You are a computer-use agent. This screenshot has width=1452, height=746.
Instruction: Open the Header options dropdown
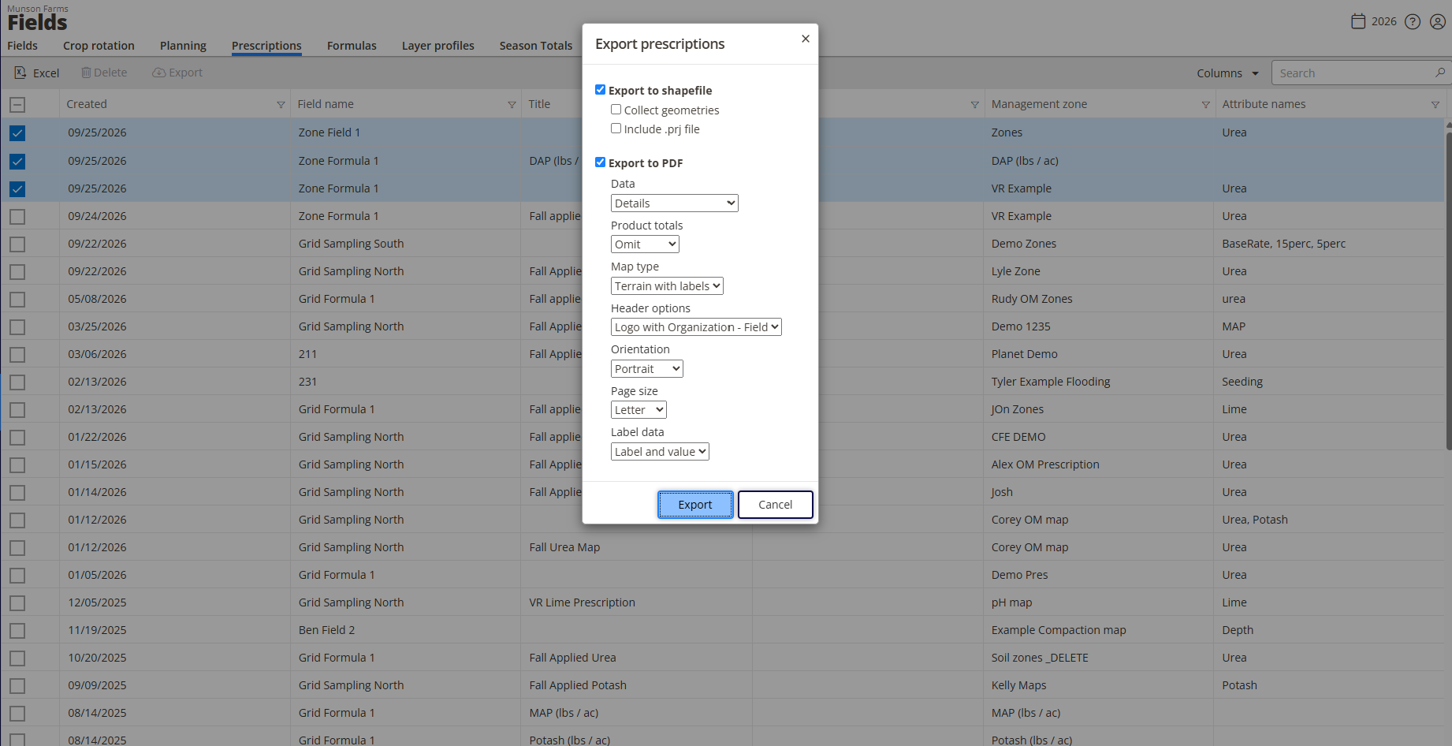click(696, 327)
